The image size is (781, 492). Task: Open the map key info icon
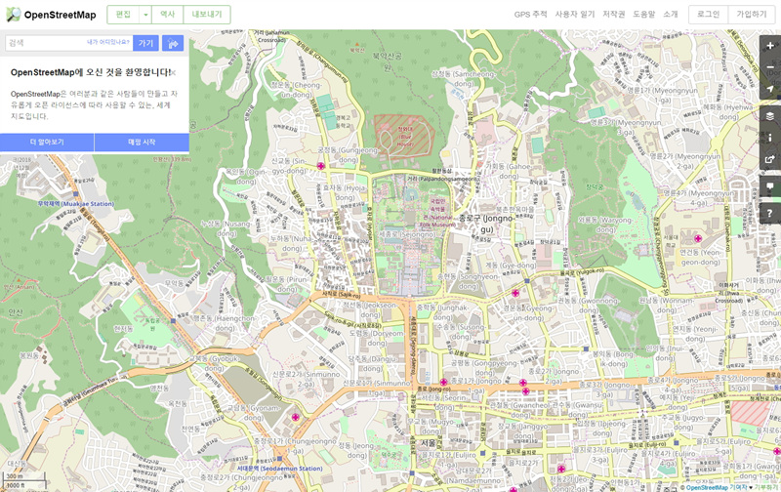tap(770, 138)
